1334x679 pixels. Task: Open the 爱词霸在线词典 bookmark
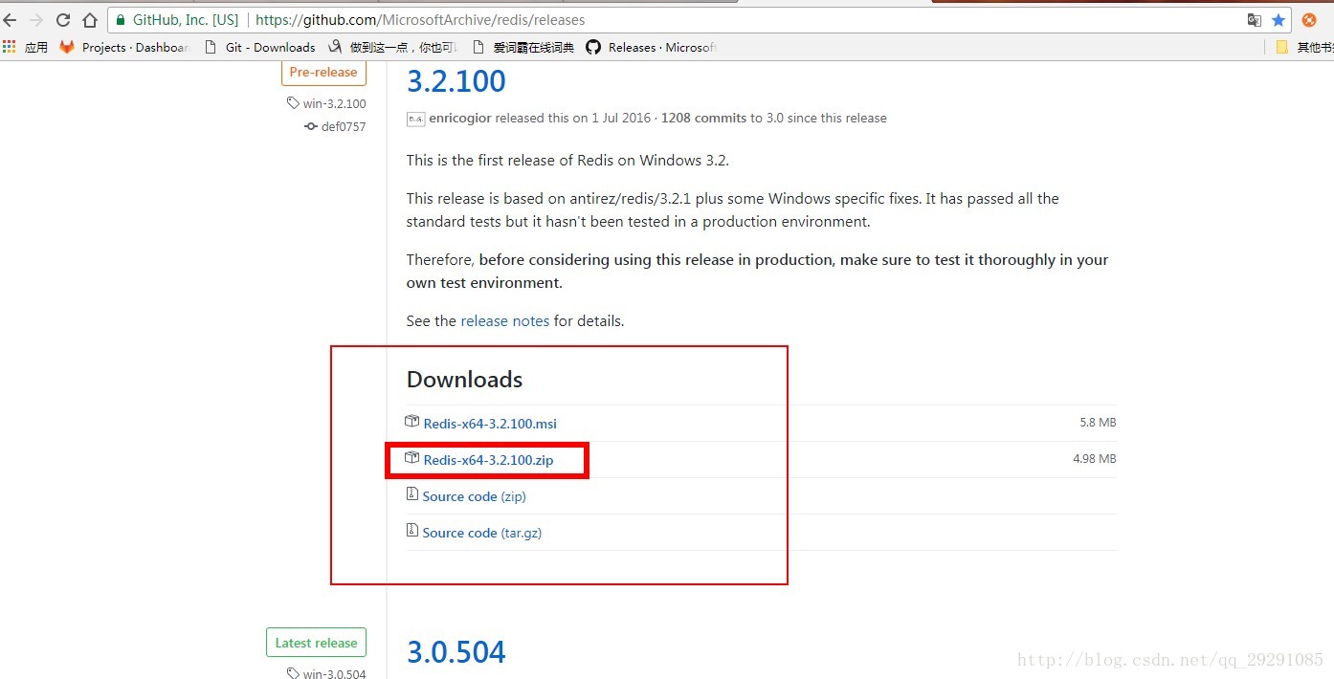[523, 47]
